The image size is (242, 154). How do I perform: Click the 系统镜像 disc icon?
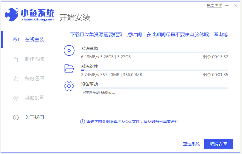(x=69, y=51)
